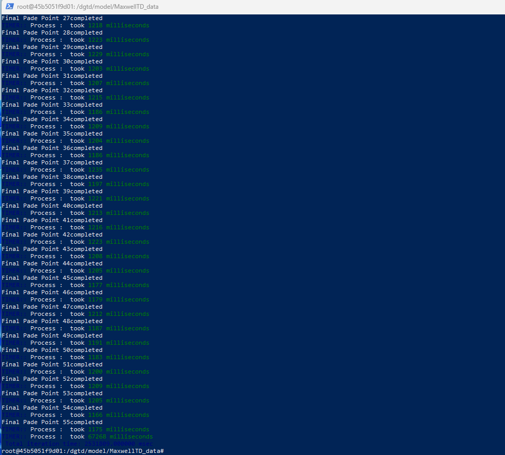
Task: Click the '67268 milliseconds' total process time
Action: pos(120,436)
